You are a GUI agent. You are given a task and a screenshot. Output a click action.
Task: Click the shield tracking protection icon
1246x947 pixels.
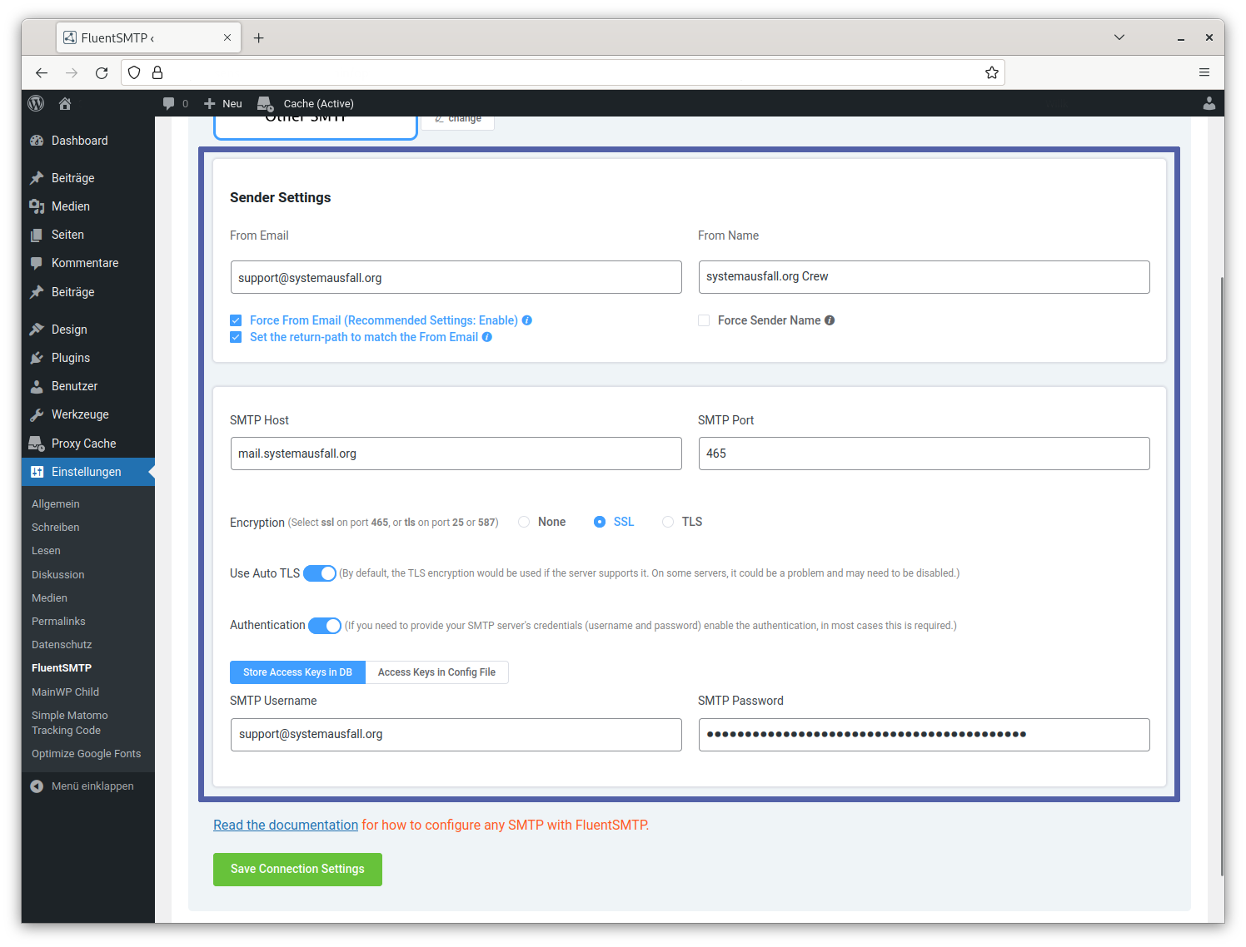pyautogui.click(x=134, y=72)
